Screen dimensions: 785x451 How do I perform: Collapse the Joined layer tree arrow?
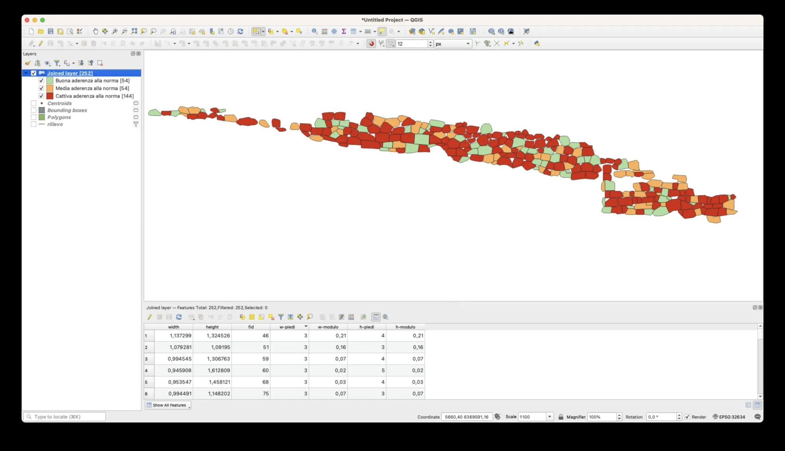(x=26, y=73)
